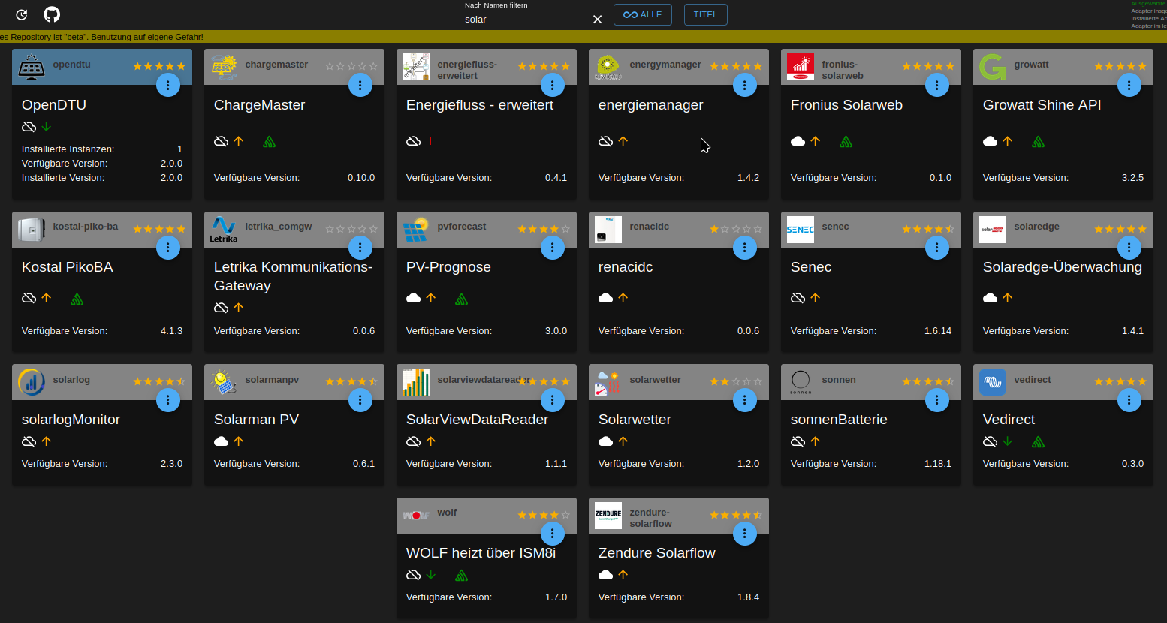Viewport: 1167px width, 623px height.
Task: Click the cloud icon on PV-Prognose card
Action: click(414, 298)
